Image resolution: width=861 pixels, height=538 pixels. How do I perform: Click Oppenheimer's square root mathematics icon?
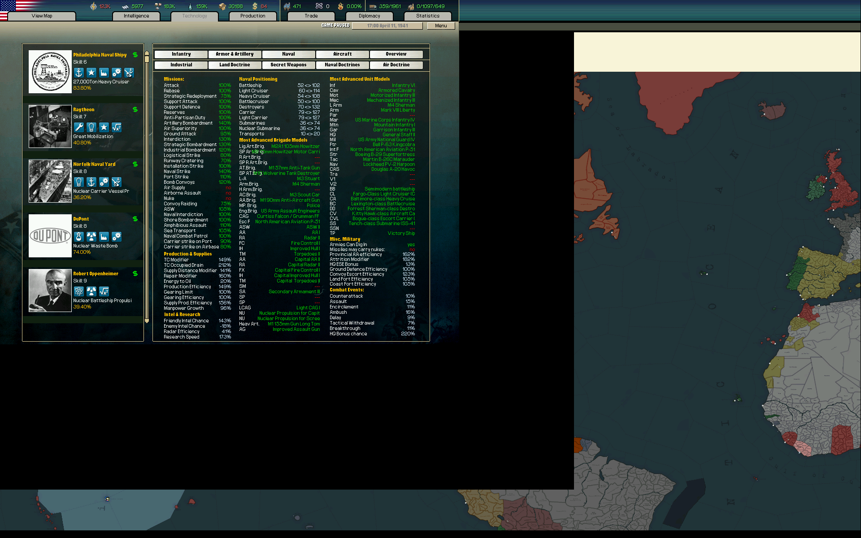104,291
